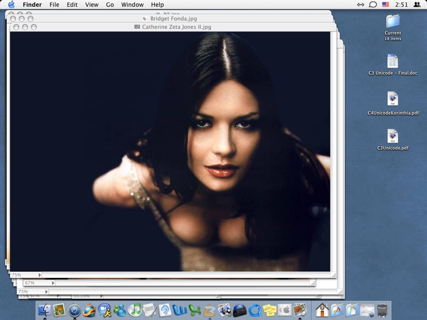Open the Go menu
Screen dimensions: 427x320
[x=110, y=5]
